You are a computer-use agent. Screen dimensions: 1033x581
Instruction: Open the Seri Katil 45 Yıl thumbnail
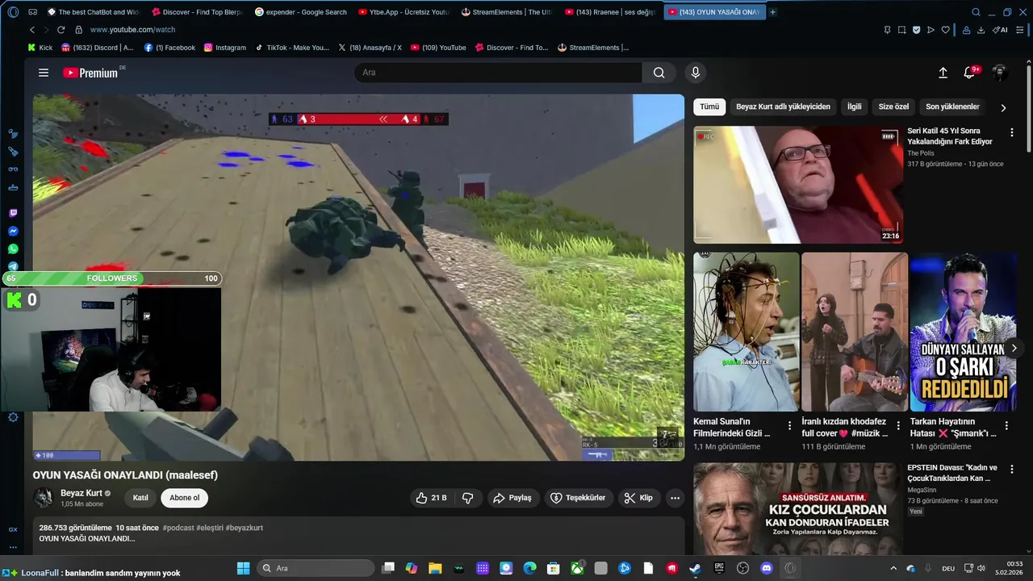pyautogui.click(x=798, y=185)
